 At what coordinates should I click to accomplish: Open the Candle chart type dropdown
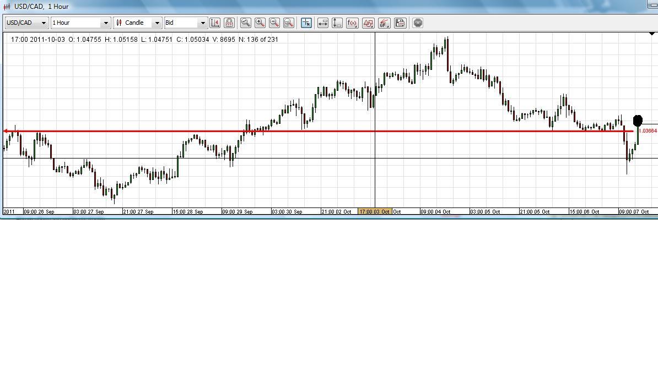pos(138,23)
